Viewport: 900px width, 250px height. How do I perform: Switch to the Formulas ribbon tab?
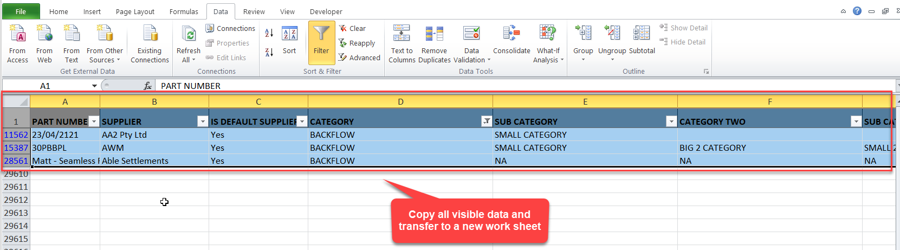click(184, 11)
